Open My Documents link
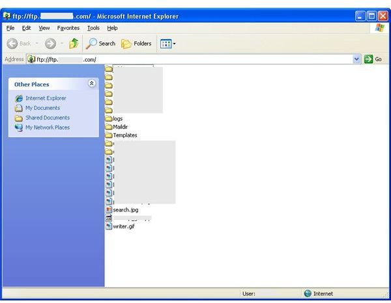 point(42,108)
